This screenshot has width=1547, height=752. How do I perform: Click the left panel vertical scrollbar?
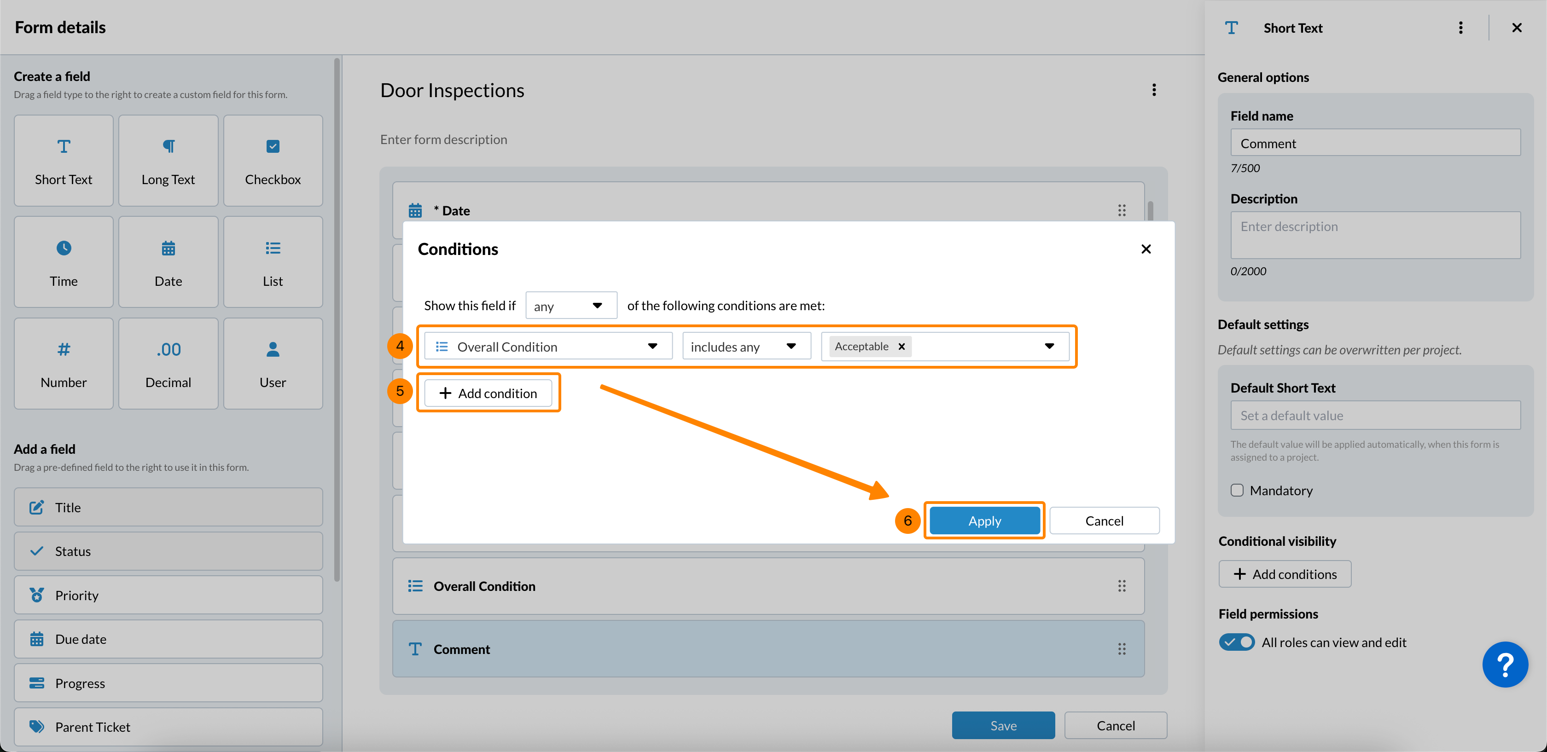pyautogui.click(x=337, y=318)
